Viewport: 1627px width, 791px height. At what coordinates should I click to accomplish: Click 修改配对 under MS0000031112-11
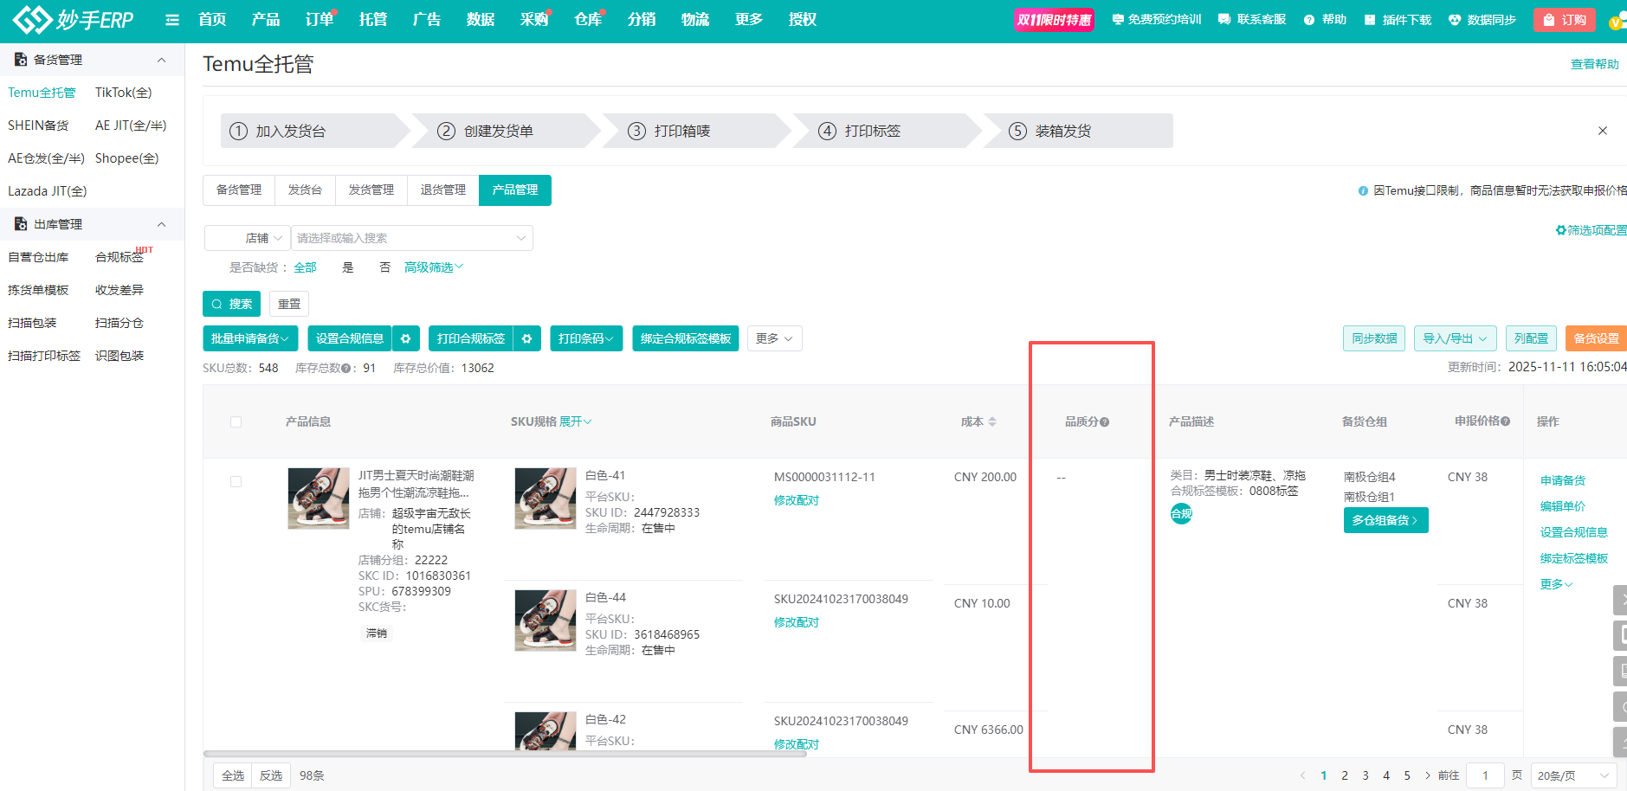click(797, 500)
